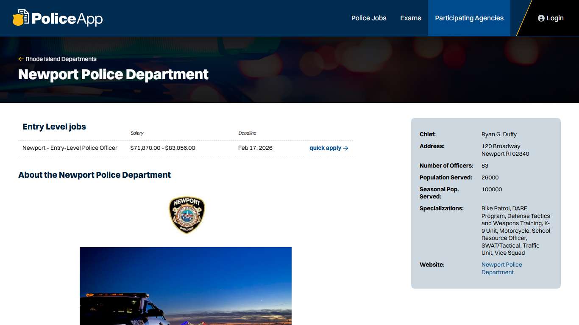This screenshot has width=579, height=325.
Task: Click the About the Newport Police Department heading
Action: 94,175
